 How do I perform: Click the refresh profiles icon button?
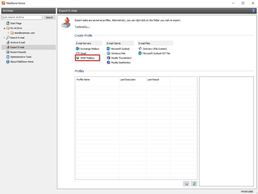pos(194,184)
